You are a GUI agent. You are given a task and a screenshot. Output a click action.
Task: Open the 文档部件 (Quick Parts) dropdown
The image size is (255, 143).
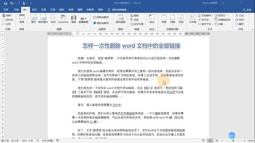205,15
